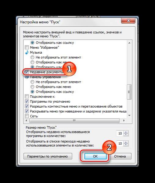Increase jump list items count up arrow
The width and height of the screenshot is (155, 183).
126,142
